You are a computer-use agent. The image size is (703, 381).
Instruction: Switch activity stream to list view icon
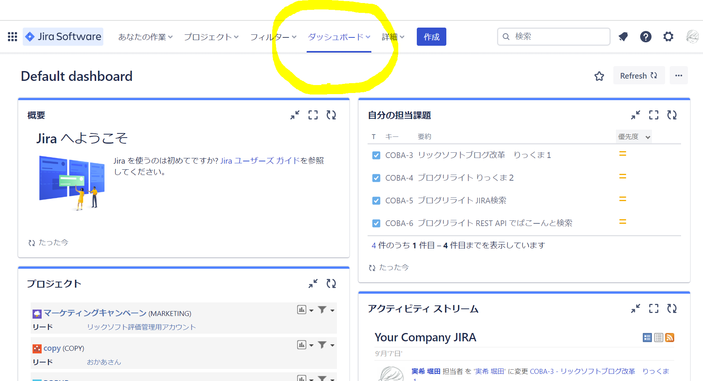(659, 338)
